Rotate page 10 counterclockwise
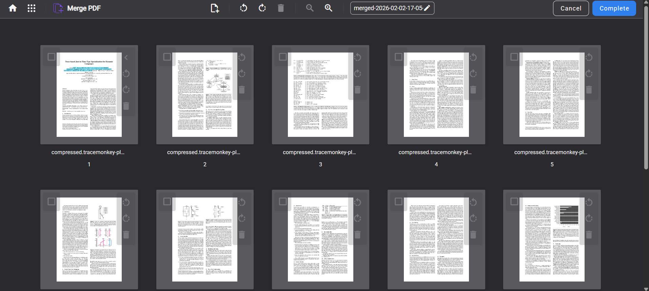This screenshot has height=291, width=649. (x=589, y=202)
